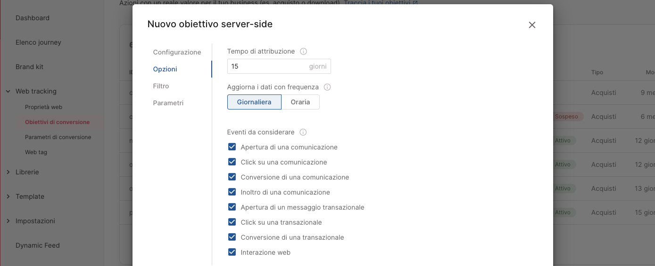
Task: Click the attribution days input field
Action: [x=266, y=66]
